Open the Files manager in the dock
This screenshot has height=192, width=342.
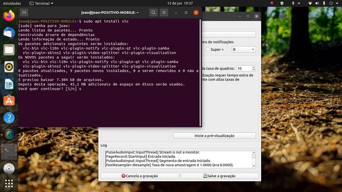click(x=9, y=50)
